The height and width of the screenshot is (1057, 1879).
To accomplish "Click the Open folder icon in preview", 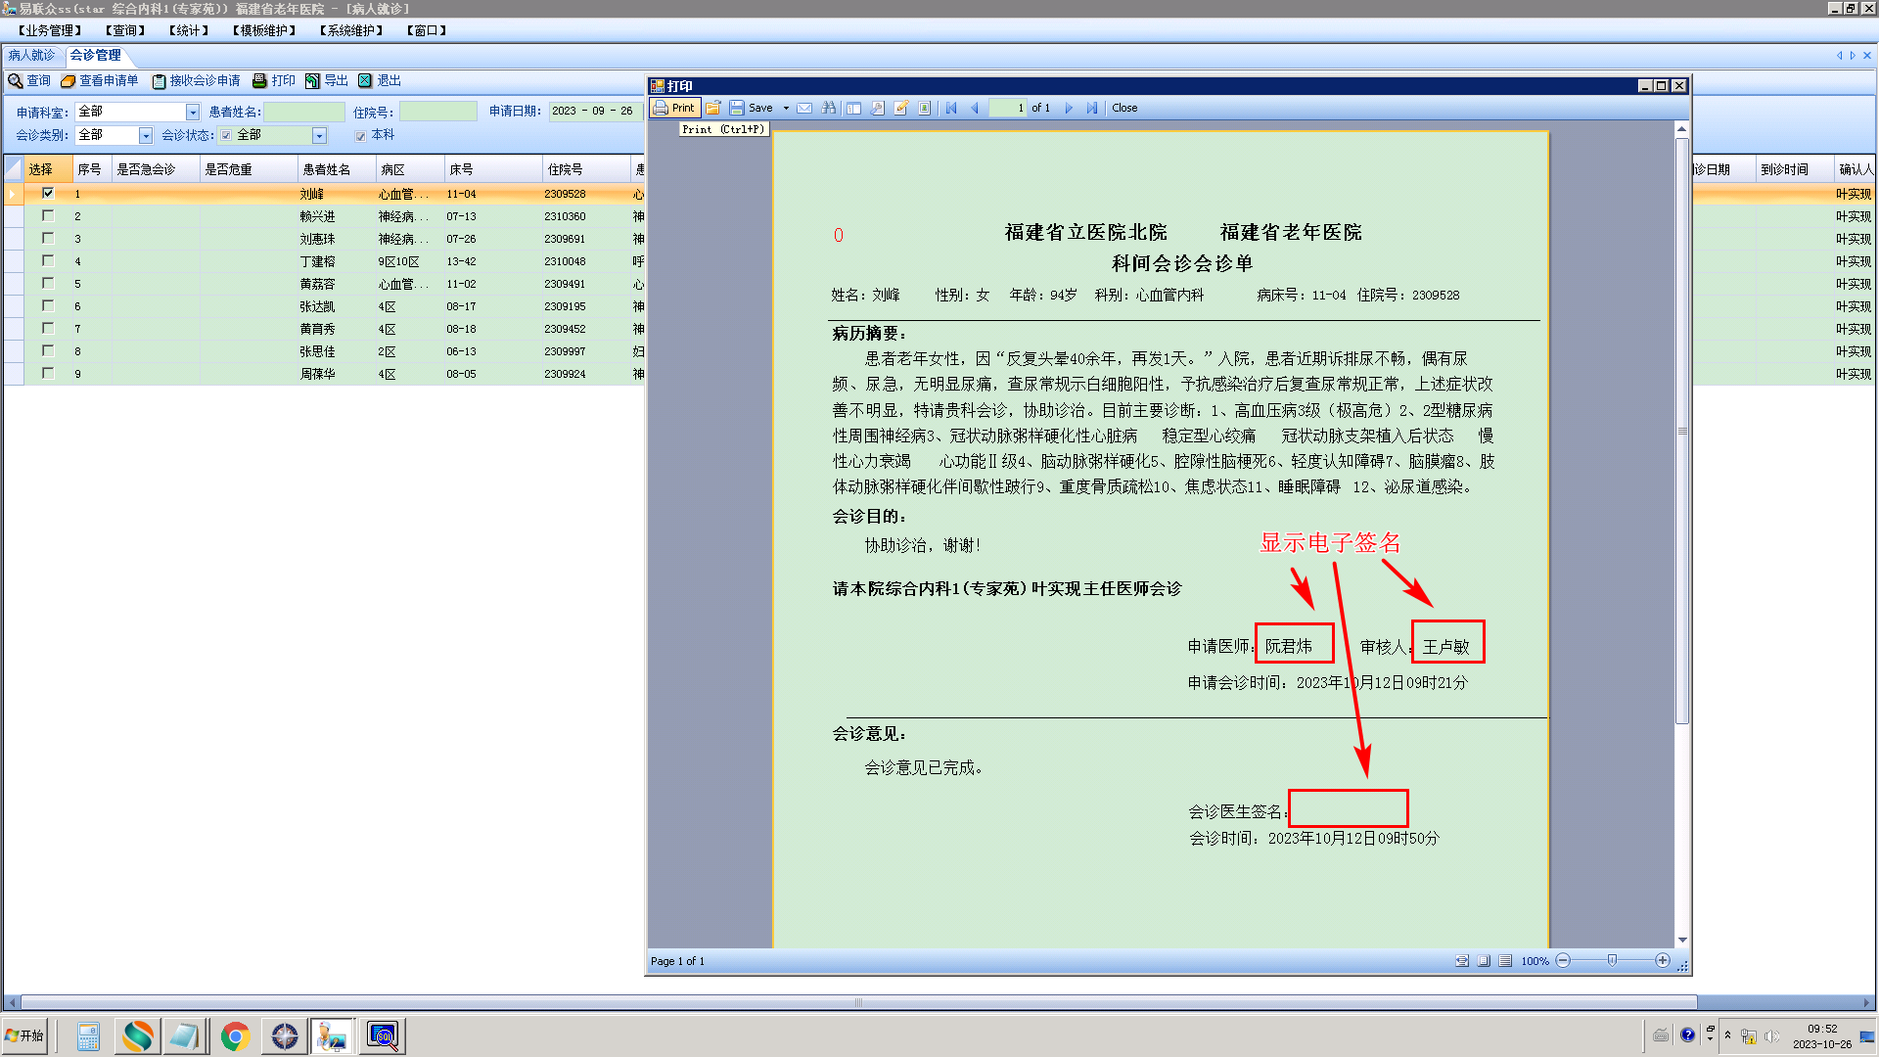I will click(x=713, y=108).
